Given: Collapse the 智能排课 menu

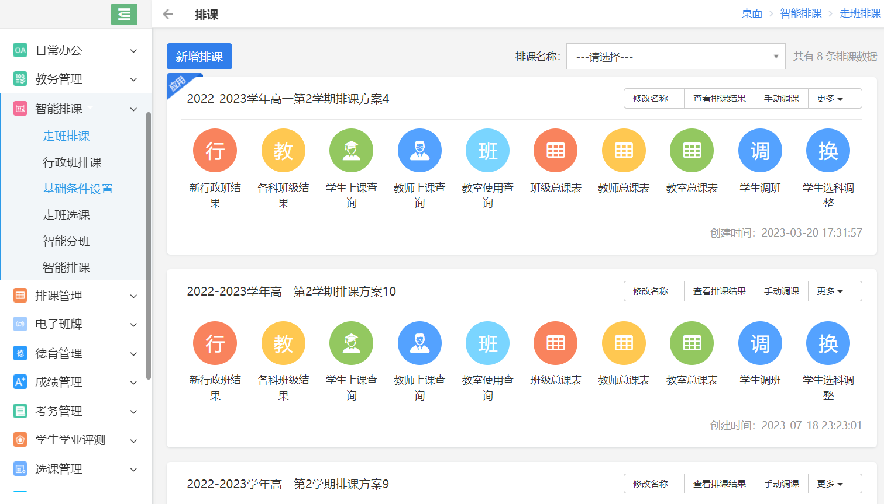Looking at the screenshot, I should [133, 109].
